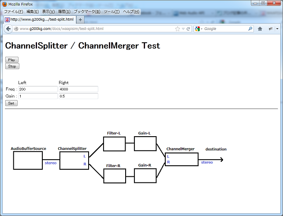This screenshot has height=216, width=283.
Task: Select the test-split.html tab
Action: click(40, 20)
